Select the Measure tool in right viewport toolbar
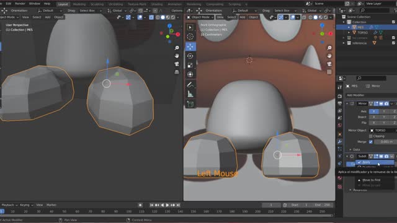This screenshot has height=223, width=397. [190, 94]
